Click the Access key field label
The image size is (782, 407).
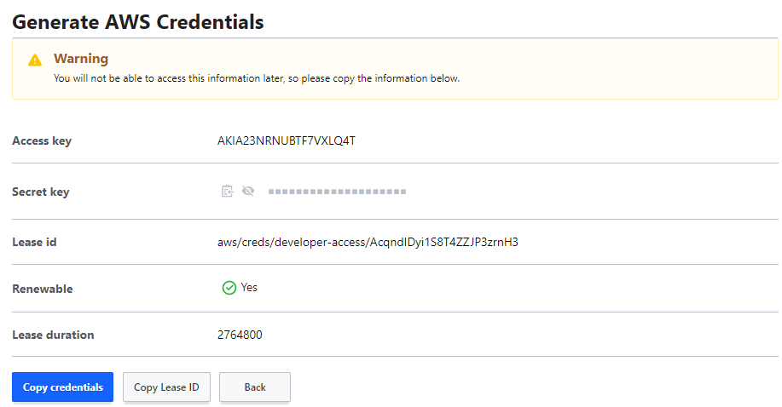pyautogui.click(x=42, y=141)
